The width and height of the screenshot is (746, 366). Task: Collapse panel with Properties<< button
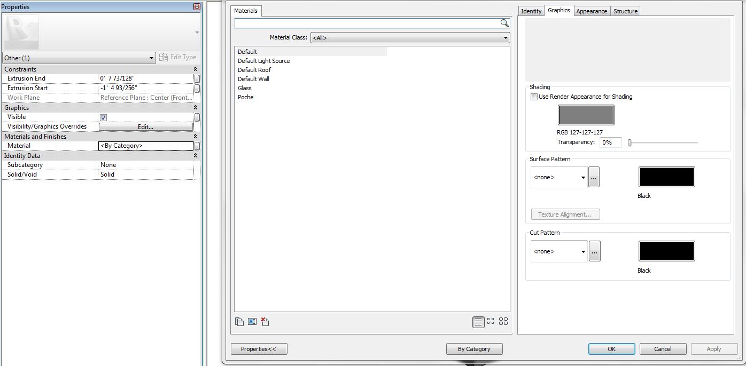click(x=259, y=349)
